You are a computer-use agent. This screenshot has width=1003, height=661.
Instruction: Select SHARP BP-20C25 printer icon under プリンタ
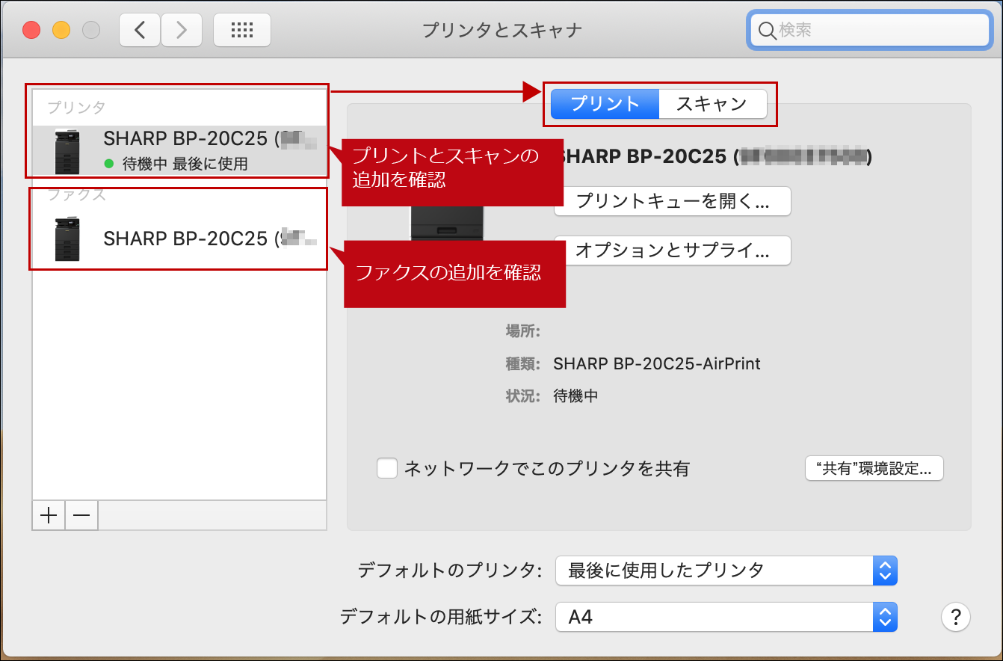coord(67,151)
